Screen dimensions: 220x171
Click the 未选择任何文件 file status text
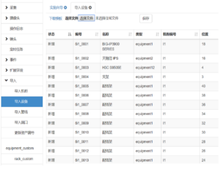point(107,18)
